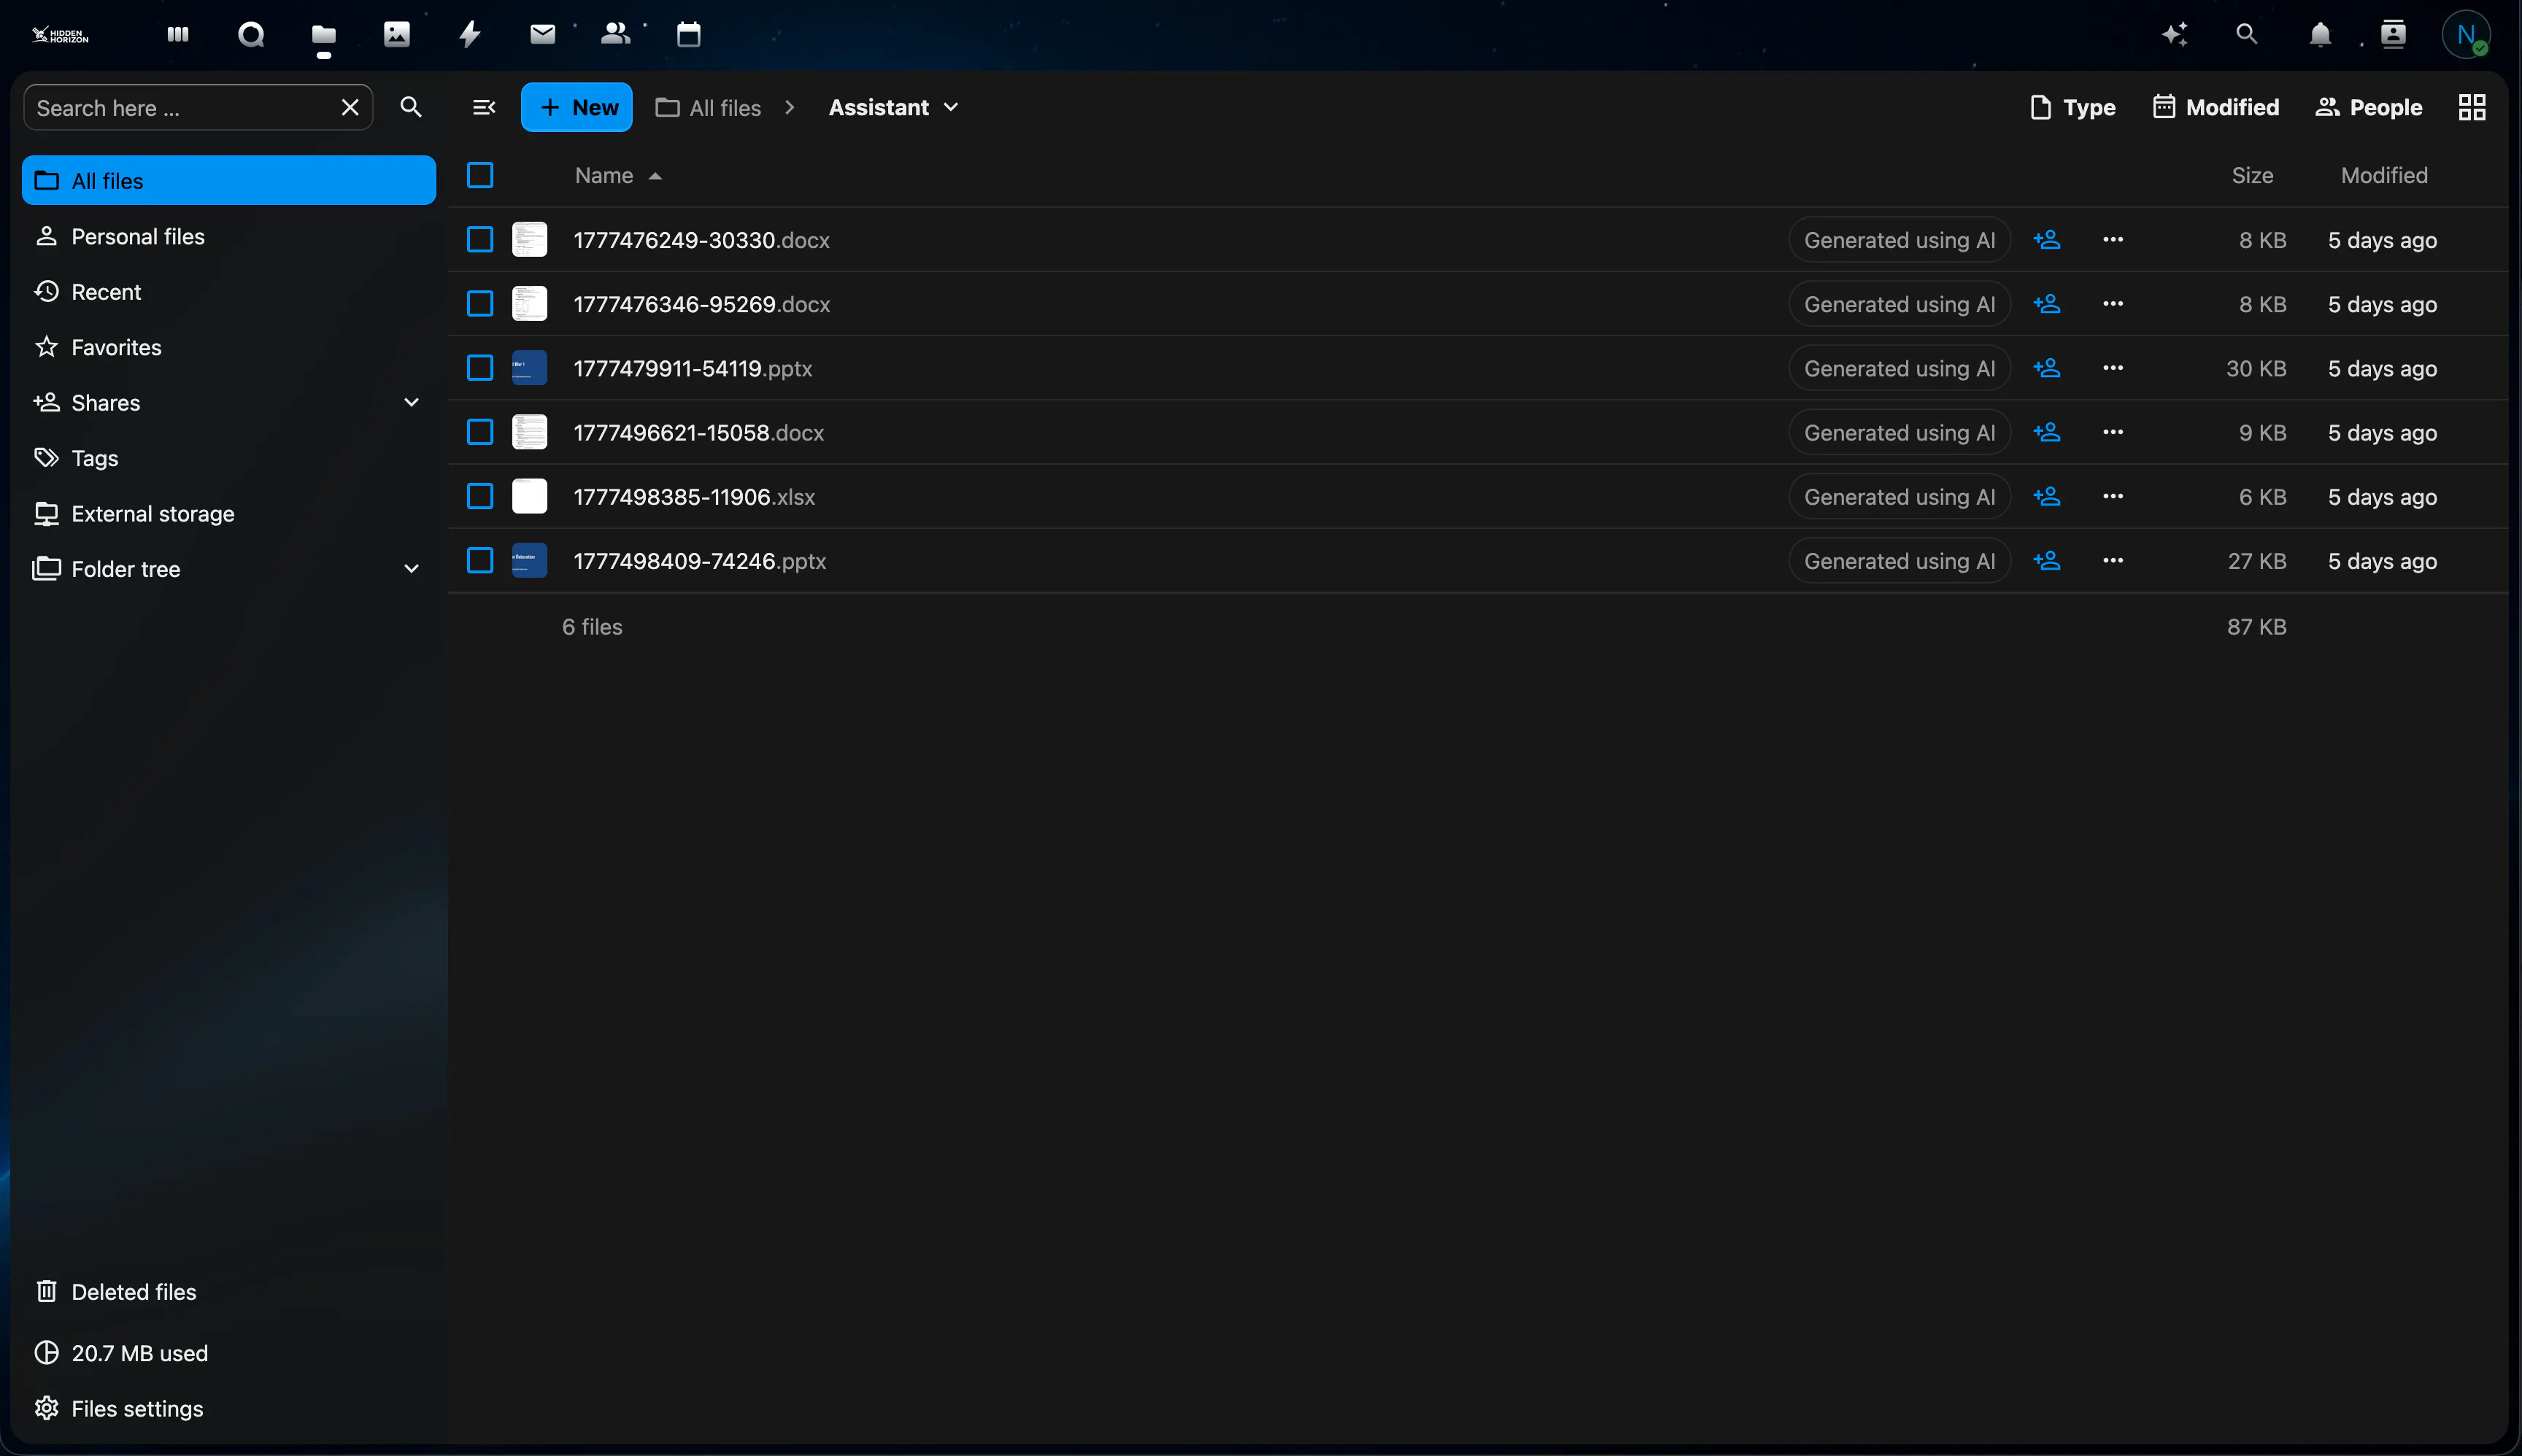
Task: Click Generated using AI tag on 1777496621-15058.docx
Action: click(x=1899, y=432)
